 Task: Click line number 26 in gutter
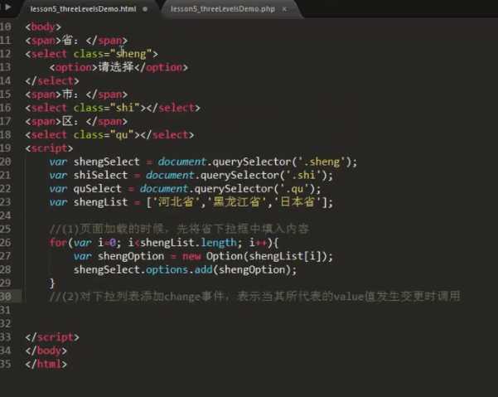[6, 243]
